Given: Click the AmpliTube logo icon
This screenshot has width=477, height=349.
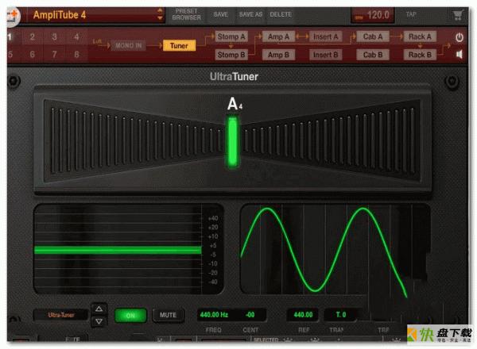Looking at the screenshot, I should click(13, 16).
